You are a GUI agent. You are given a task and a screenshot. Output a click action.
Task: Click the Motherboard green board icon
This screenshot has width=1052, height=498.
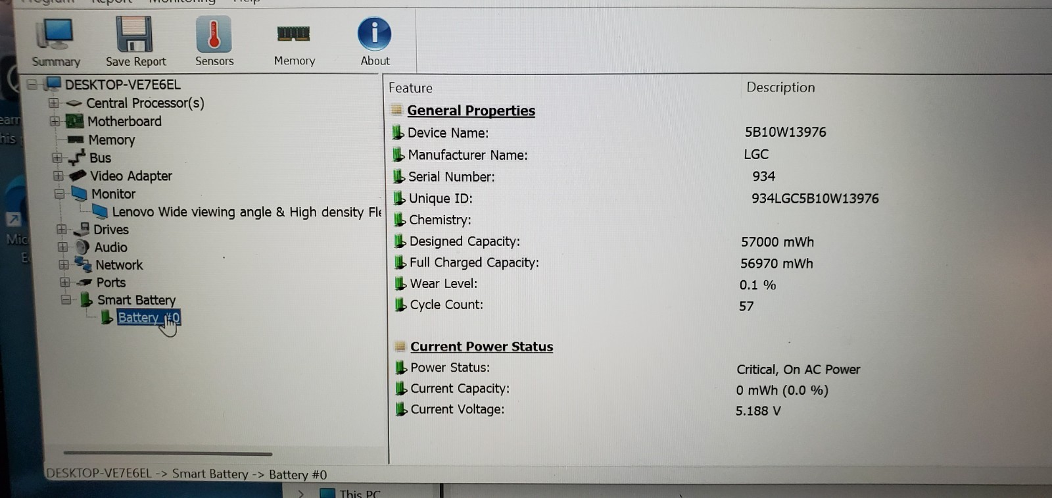[x=75, y=121]
